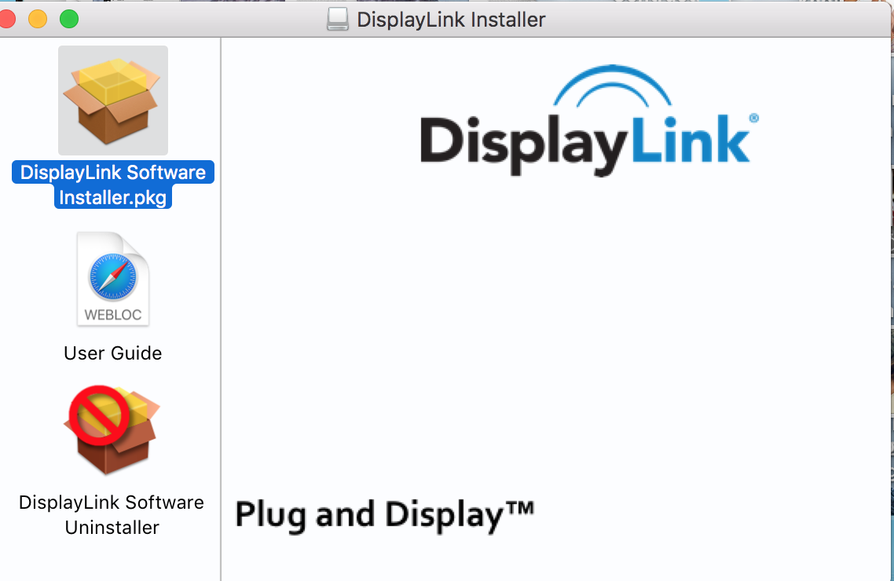This screenshot has width=894, height=581.
Task: Select the DisplayLink Software Installer package icon
Action: (x=113, y=100)
